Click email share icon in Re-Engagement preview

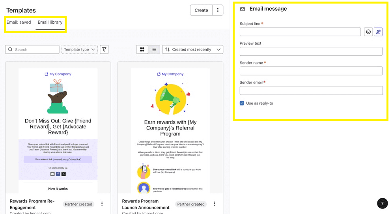[x=52, y=174]
